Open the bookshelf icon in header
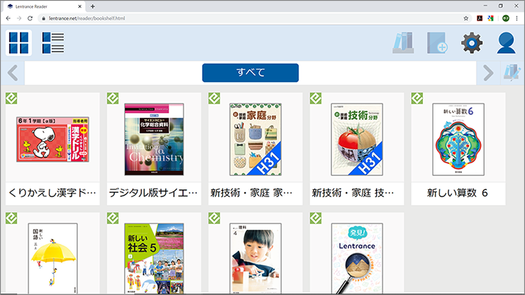Screen dimensions: 525x295 (403, 43)
